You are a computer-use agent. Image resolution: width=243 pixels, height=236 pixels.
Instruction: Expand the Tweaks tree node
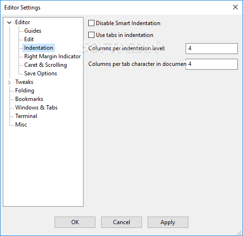click(9, 82)
